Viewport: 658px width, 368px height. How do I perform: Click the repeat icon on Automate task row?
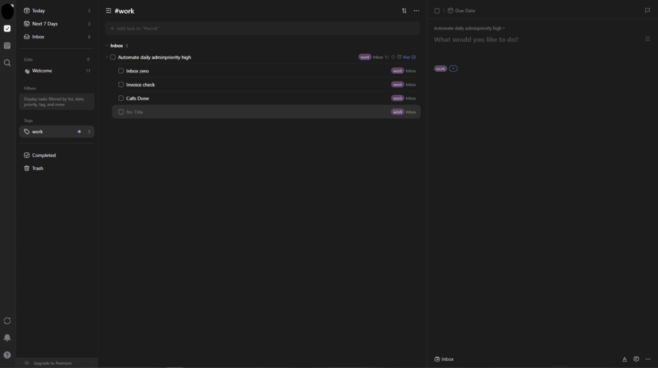(x=393, y=57)
